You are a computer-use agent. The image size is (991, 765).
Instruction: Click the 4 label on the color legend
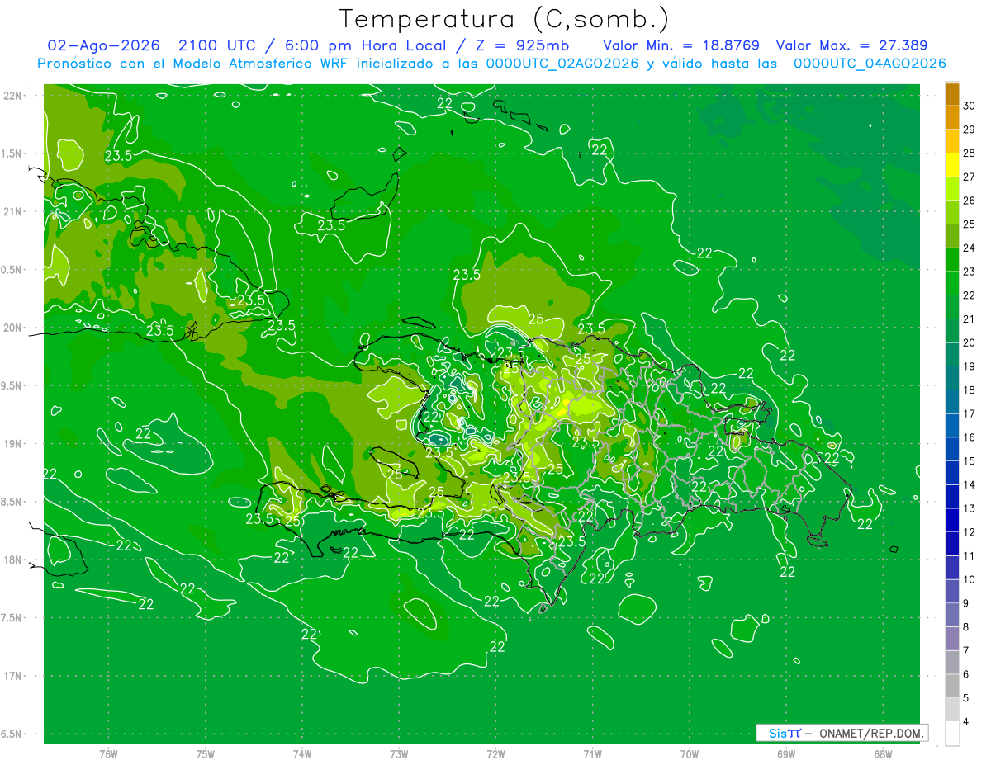[x=966, y=721]
